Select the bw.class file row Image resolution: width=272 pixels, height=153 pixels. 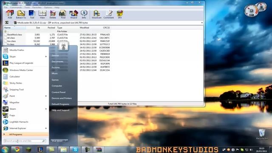[x=57, y=41]
